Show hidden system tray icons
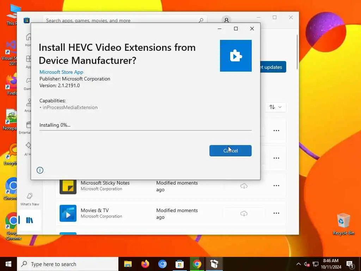 pos(298,264)
